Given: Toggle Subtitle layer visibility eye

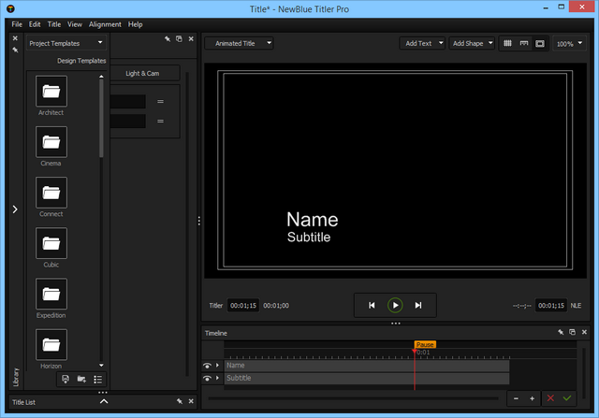Looking at the screenshot, I should tap(208, 378).
